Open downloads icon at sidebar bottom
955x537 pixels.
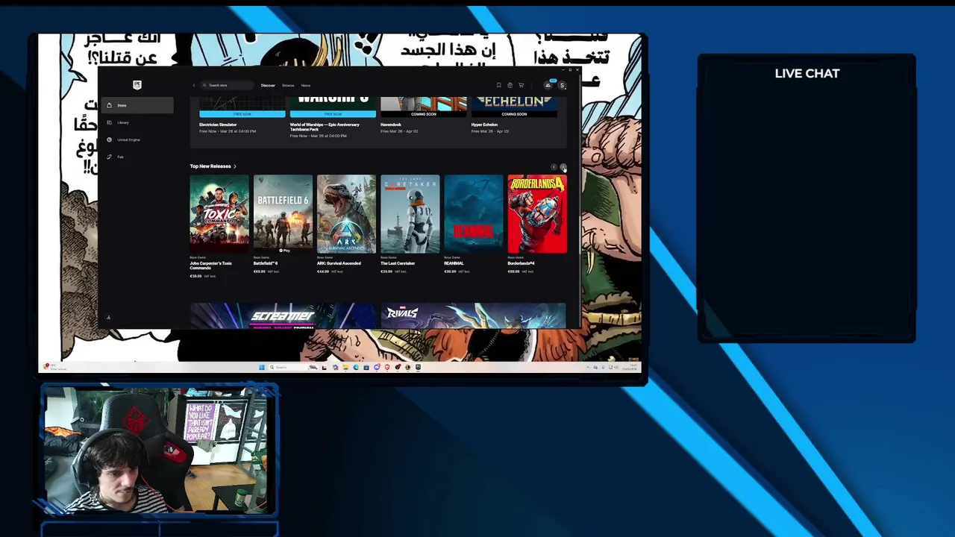(x=108, y=318)
